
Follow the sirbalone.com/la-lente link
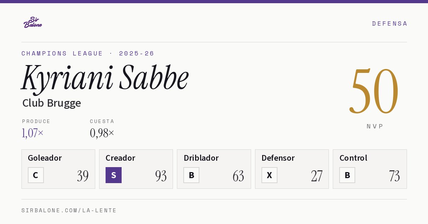(69, 210)
